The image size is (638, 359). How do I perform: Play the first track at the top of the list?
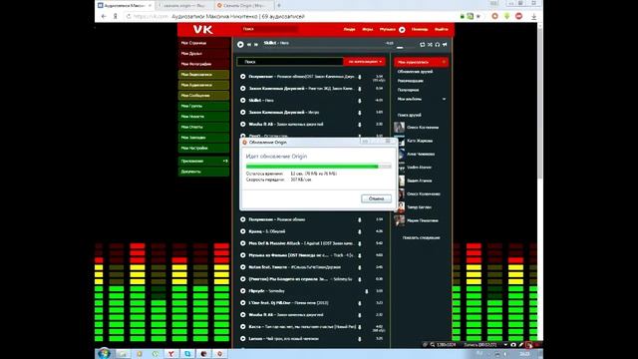tap(243, 77)
